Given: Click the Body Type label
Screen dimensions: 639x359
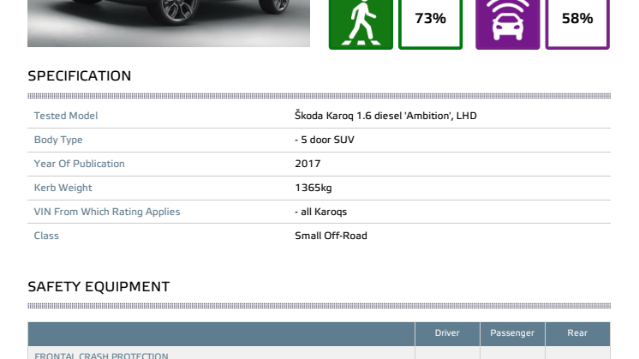Looking at the screenshot, I should point(58,140).
